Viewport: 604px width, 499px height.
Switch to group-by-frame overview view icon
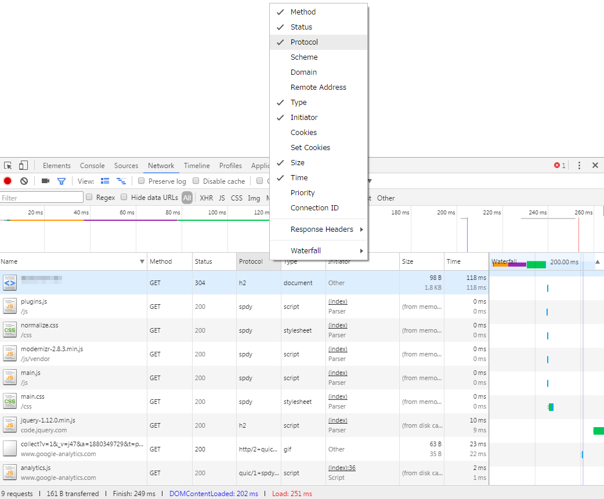tap(121, 181)
